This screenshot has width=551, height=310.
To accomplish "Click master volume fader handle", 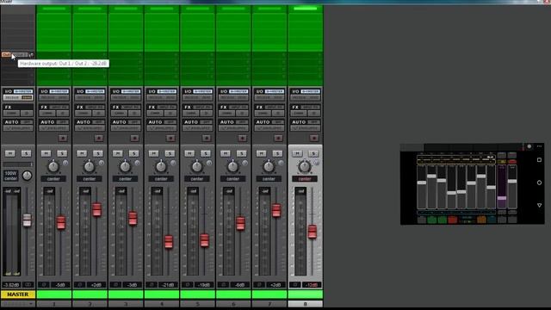I will pyautogui.click(x=27, y=220).
